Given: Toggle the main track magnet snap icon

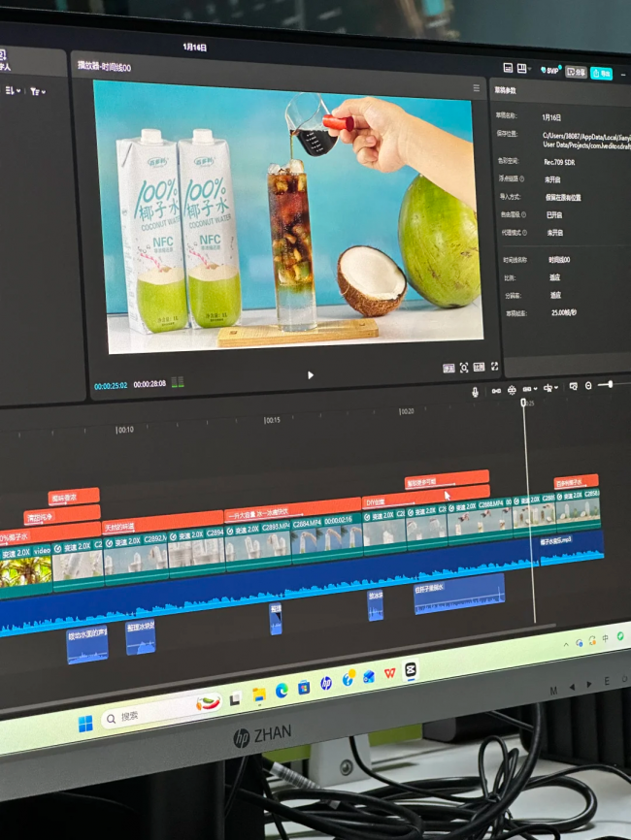Looking at the screenshot, I should [x=512, y=390].
